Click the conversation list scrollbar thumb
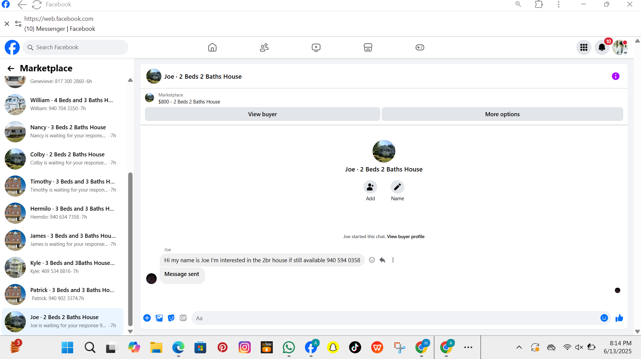The height and width of the screenshot is (359, 641). tap(130, 249)
